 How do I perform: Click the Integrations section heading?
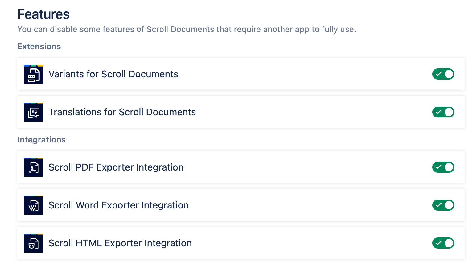click(x=41, y=140)
